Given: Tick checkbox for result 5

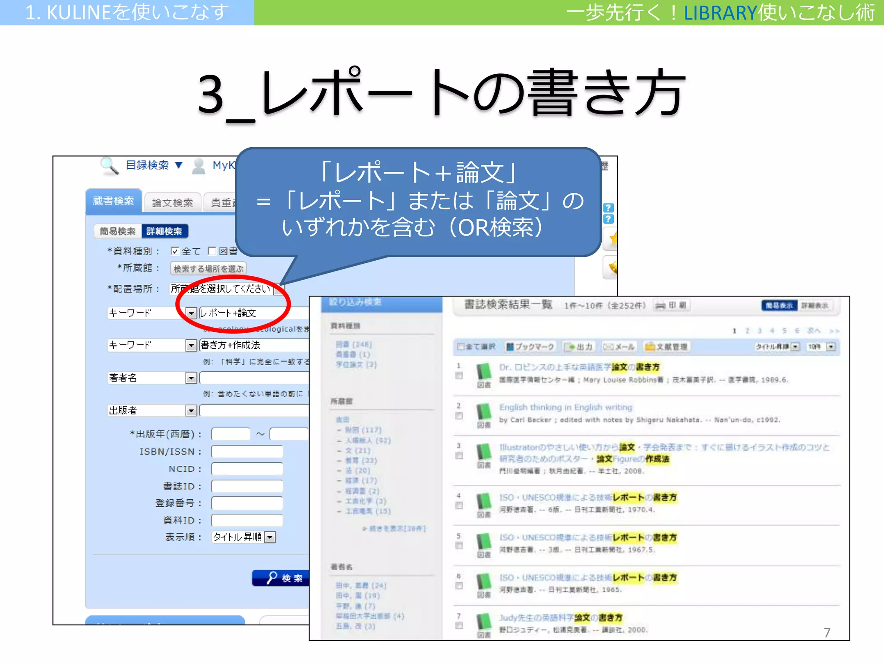Looking at the screenshot, I should point(459,545).
